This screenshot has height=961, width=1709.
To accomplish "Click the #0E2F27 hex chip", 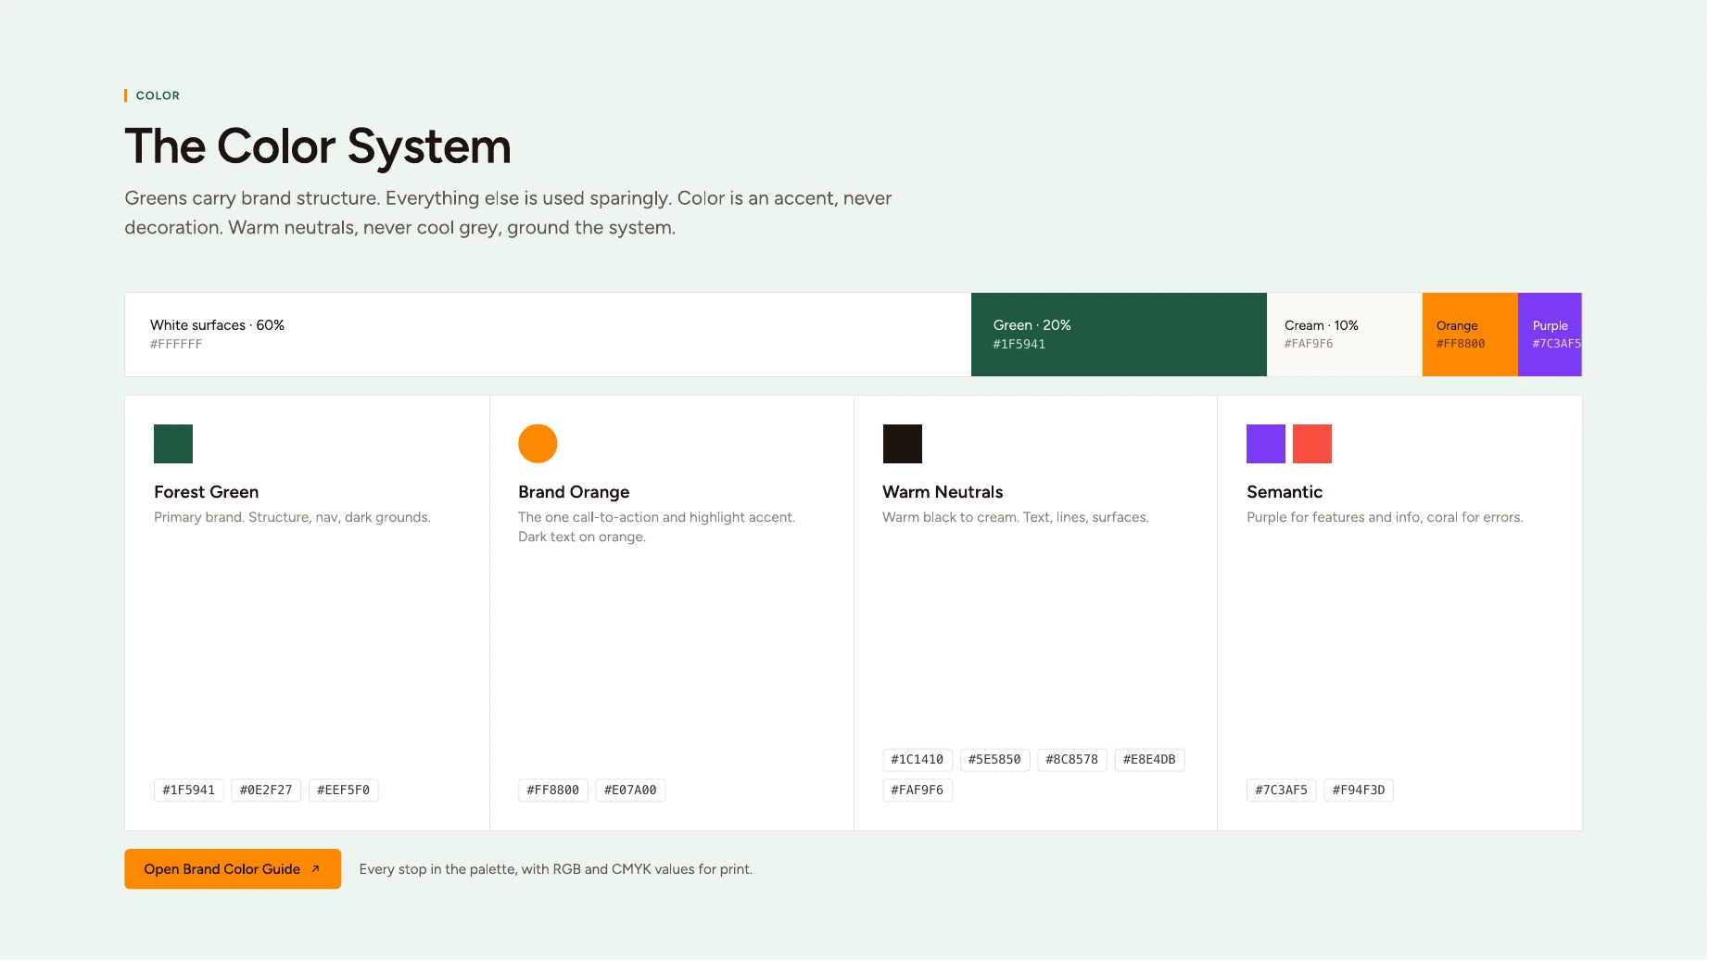I will (x=266, y=790).
